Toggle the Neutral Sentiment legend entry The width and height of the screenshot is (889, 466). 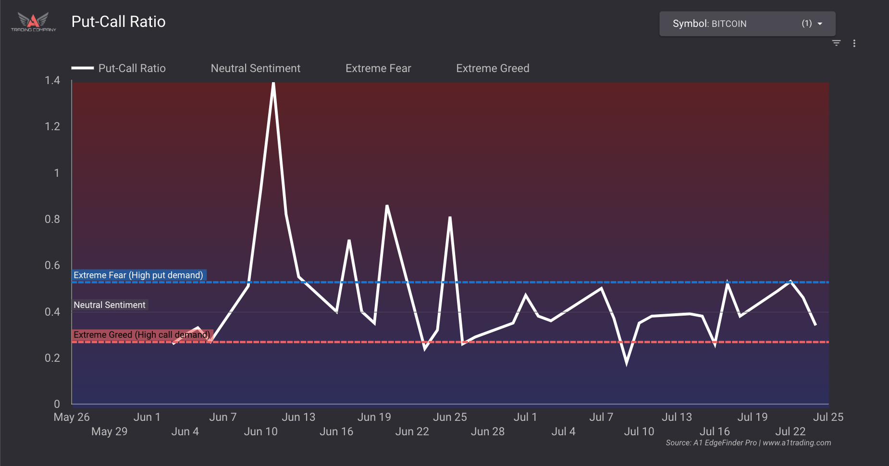[255, 68]
